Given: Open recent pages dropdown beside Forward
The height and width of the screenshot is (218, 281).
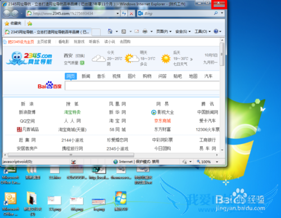Looking at the screenshot, I should pyautogui.click(x=21, y=13).
